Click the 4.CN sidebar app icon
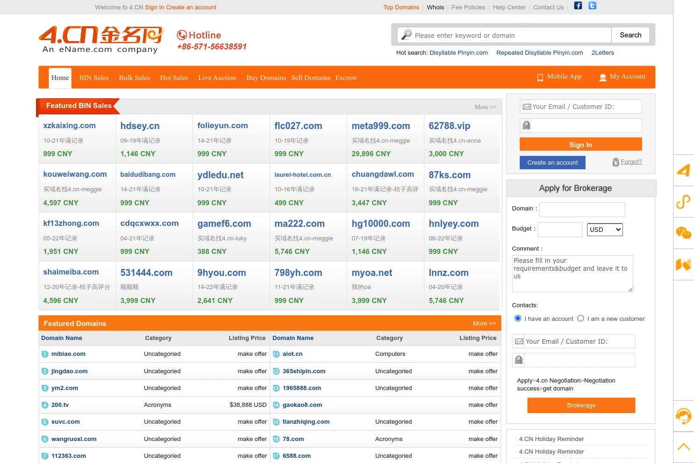 coord(684,171)
